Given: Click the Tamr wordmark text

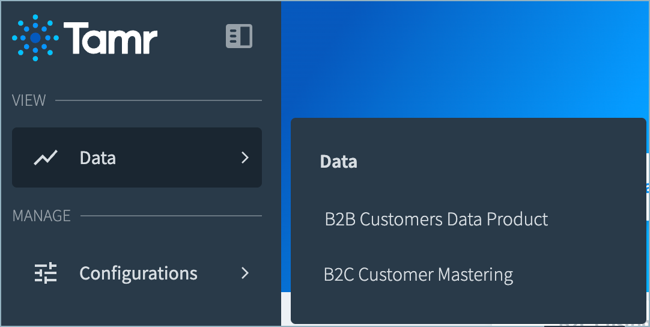Looking at the screenshot, I should point(111,38).
